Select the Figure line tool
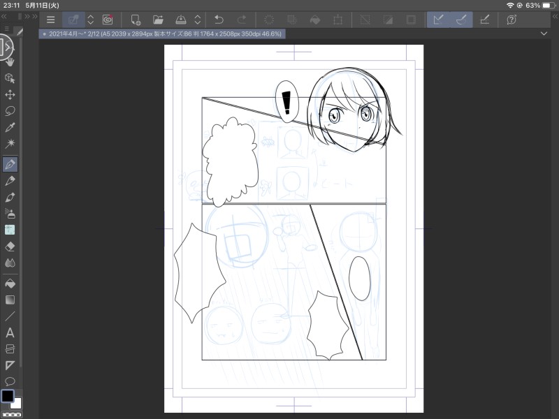Image resolution: width=559 pixels, height=419 pixels. [10, 316]
